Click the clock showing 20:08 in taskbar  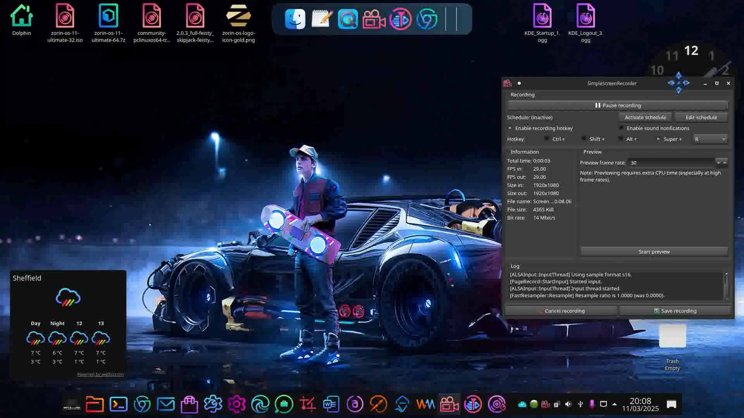tap(640, 404)
